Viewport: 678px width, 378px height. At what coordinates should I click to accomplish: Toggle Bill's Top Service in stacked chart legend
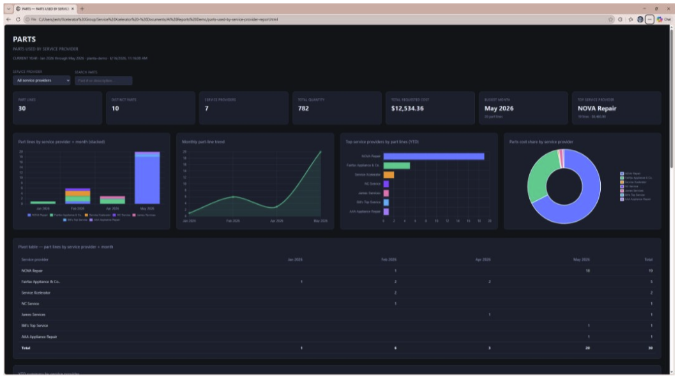tap(75, 220)
